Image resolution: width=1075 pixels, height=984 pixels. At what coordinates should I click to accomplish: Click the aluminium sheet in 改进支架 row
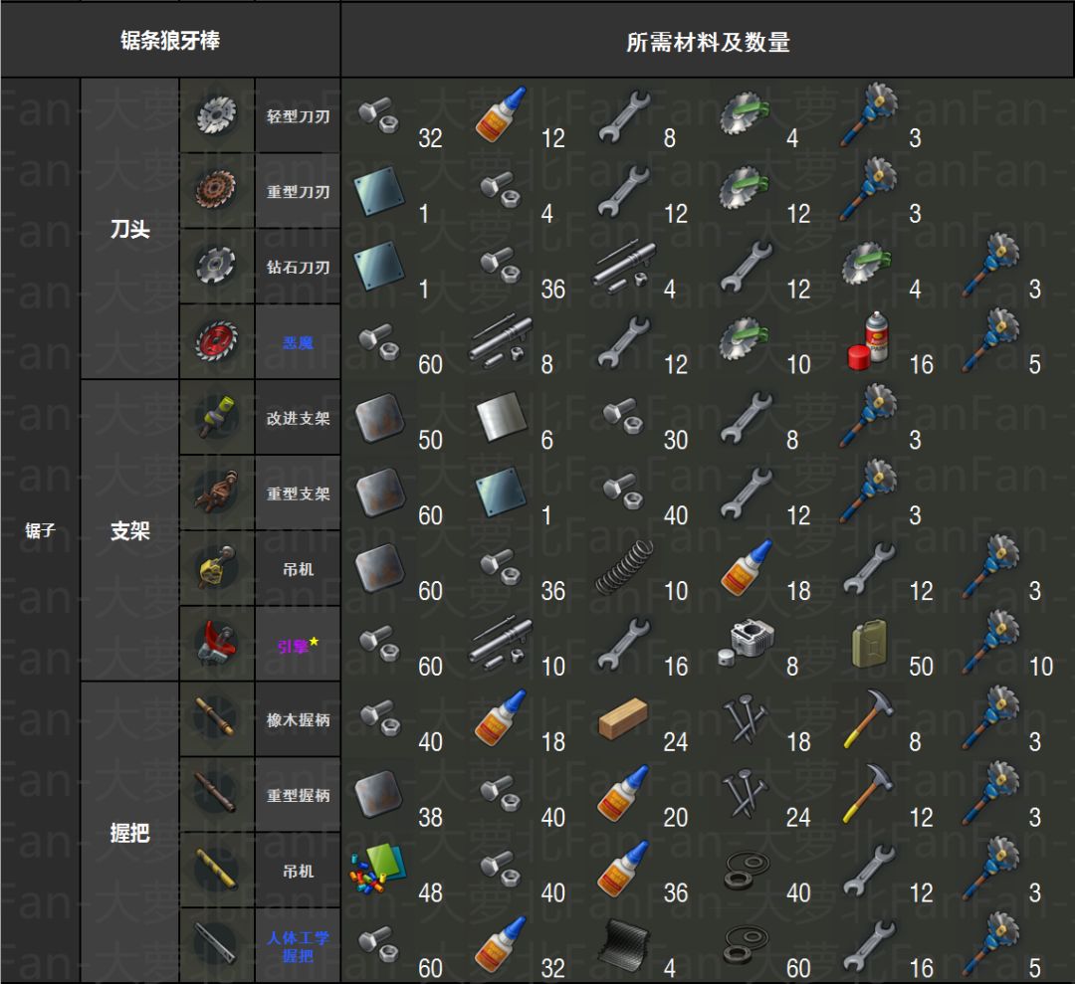[501, 417]
